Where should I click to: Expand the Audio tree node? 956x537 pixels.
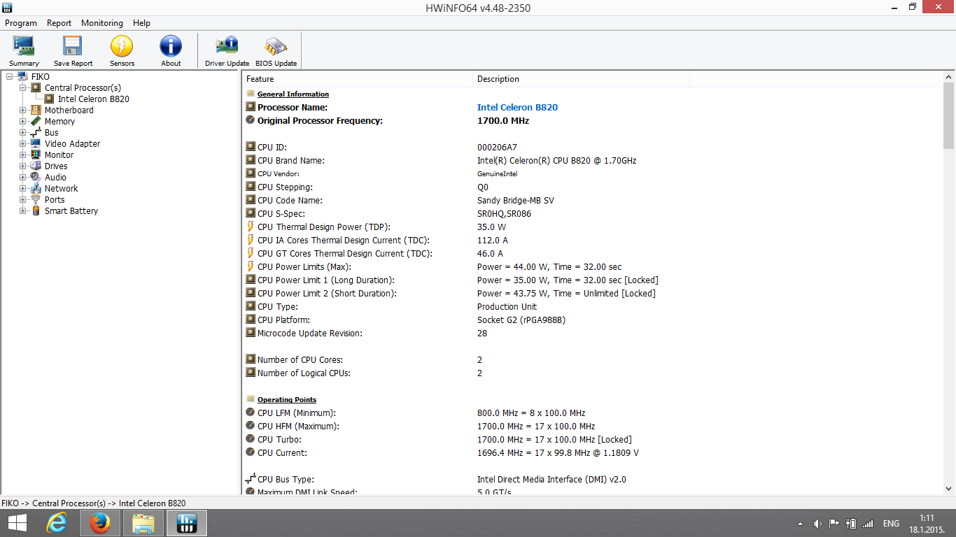click(23, 178)
